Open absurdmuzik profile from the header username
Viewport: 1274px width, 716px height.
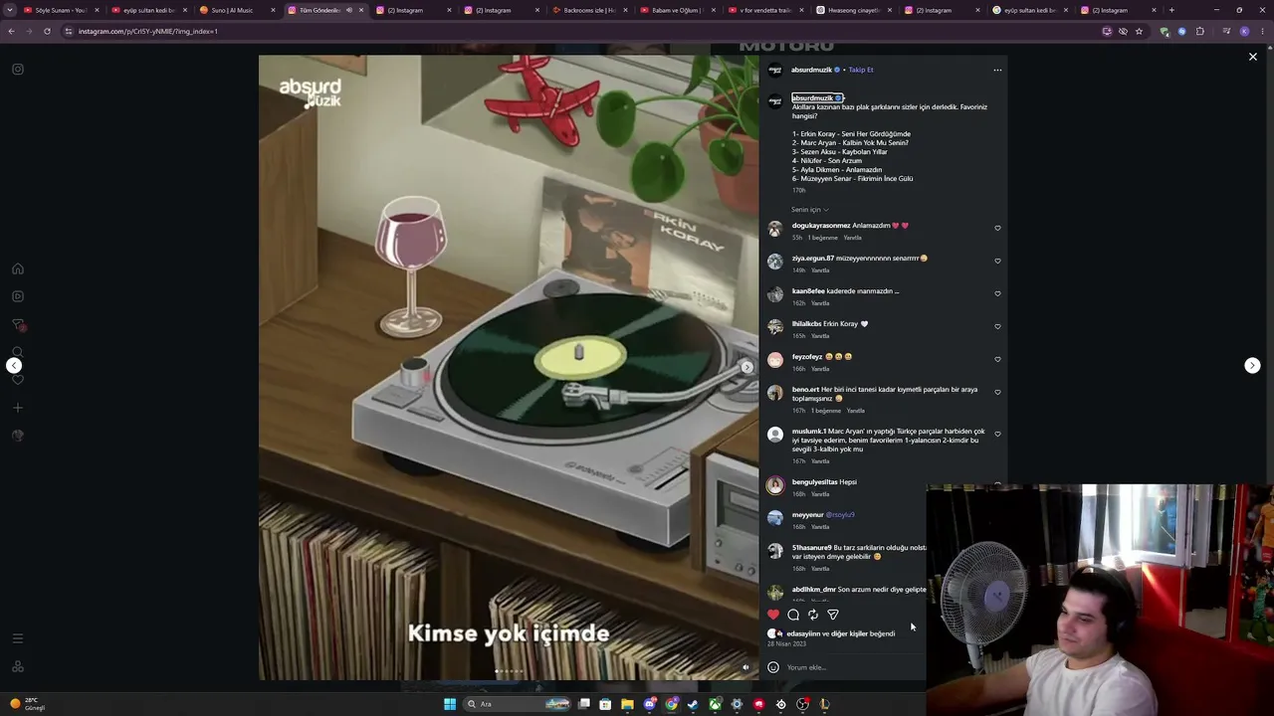[x=811, y=70]
